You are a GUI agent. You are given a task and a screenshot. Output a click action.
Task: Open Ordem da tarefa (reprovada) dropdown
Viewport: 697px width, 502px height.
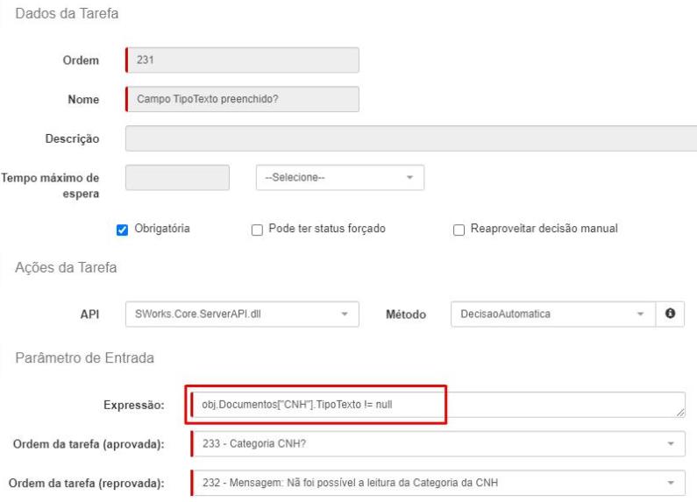pos(438,483)
